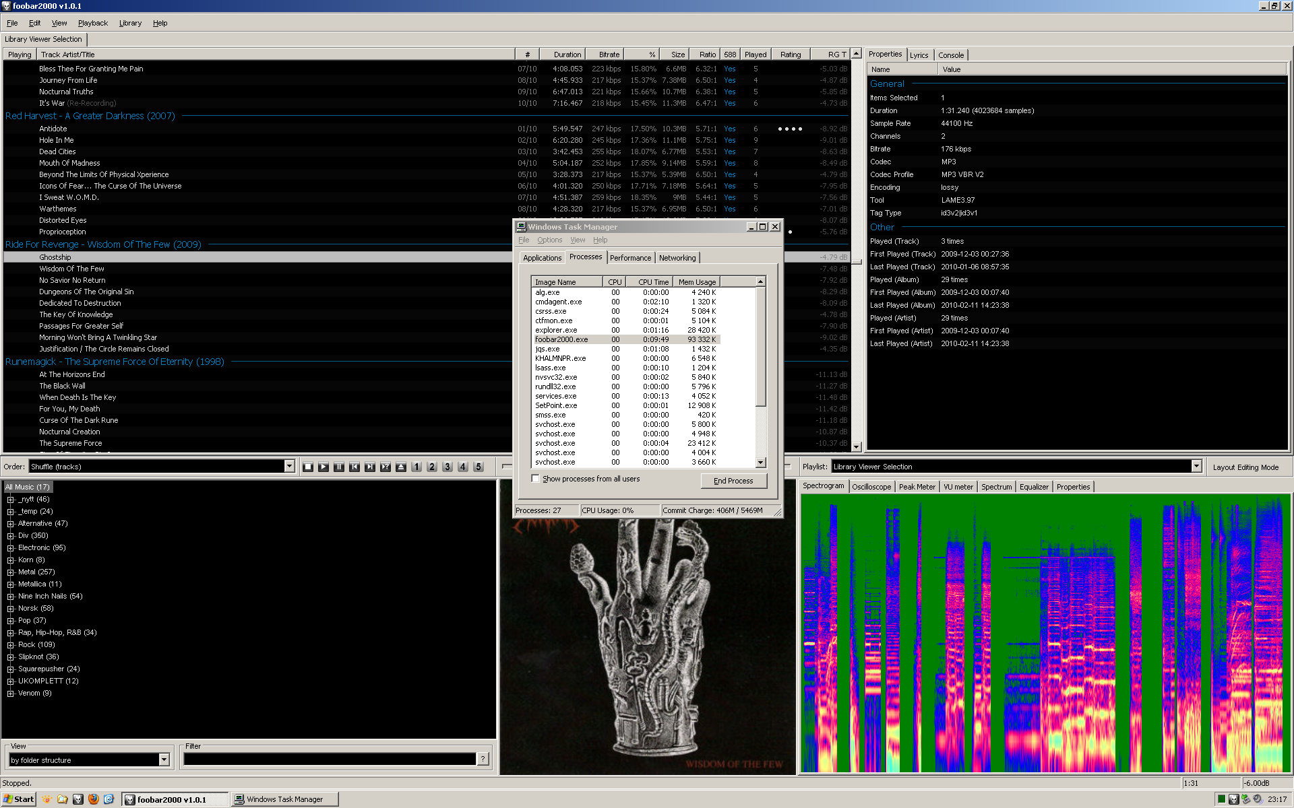This screenshot has height=808, width=1294.
Task: Open the foobar2000 quick launch icon
Action: click(x=78, y=799)
